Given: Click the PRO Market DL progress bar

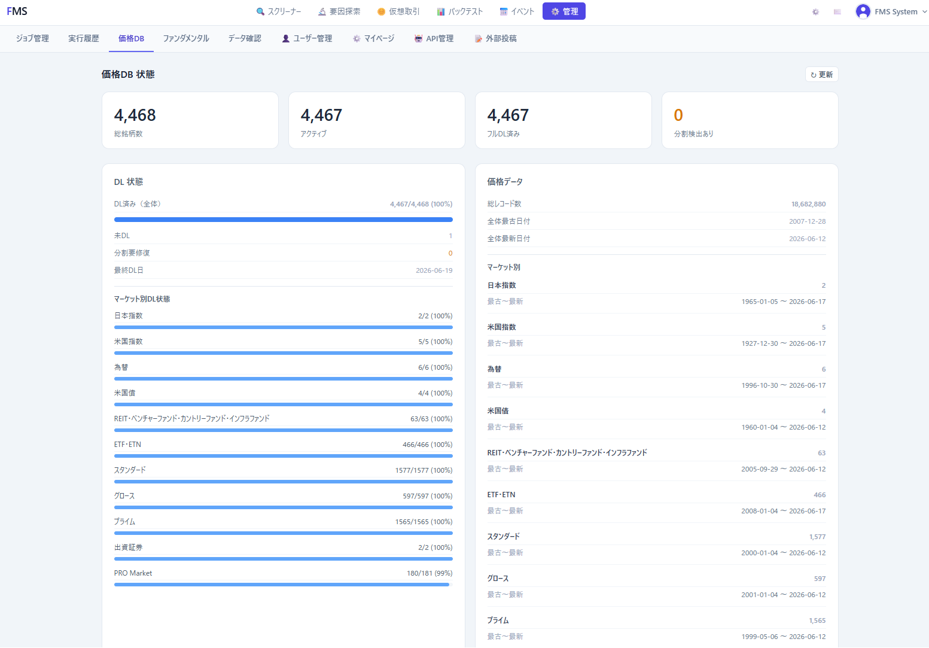Looking at the screenshot, I should point(284,585).
